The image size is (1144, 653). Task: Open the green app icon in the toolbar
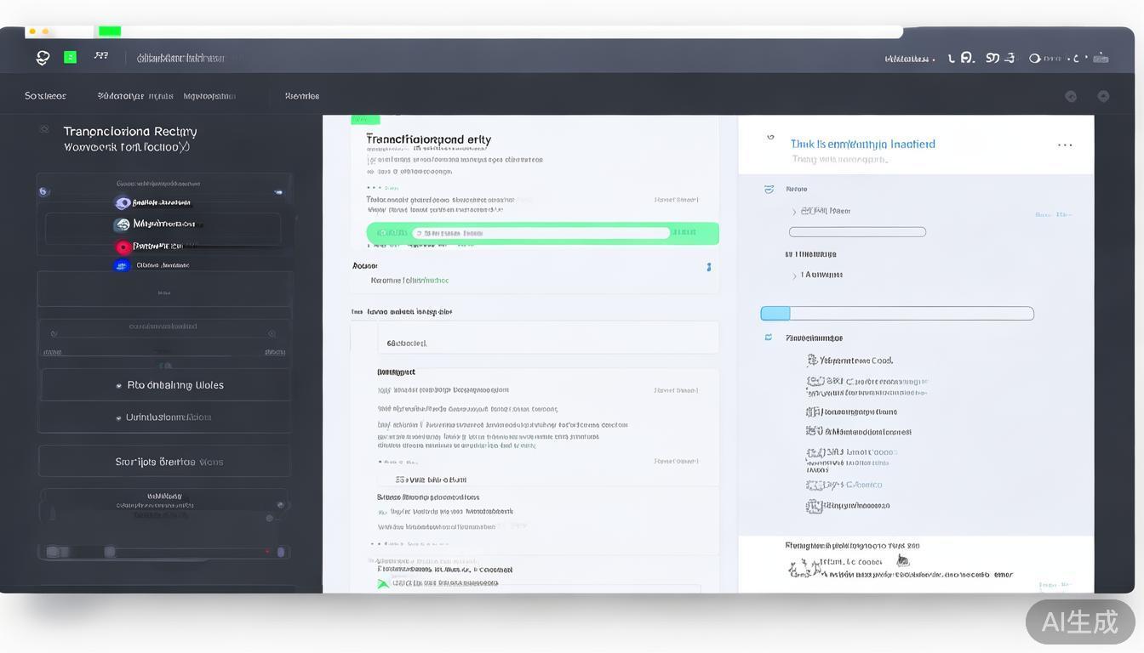[70, 57]
